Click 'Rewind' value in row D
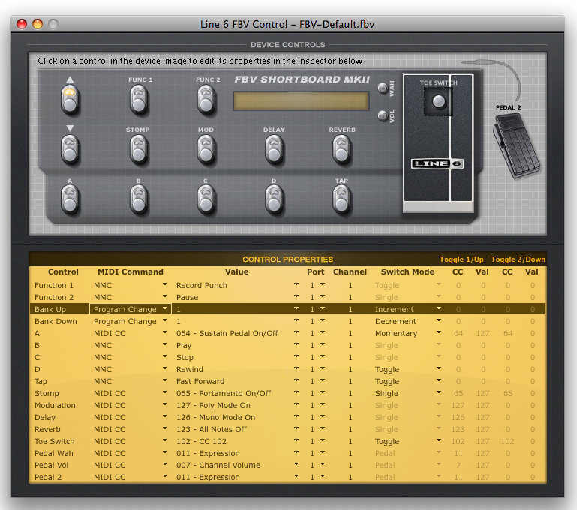The height and width of the screenshot is (510, 577). point(190,369)
